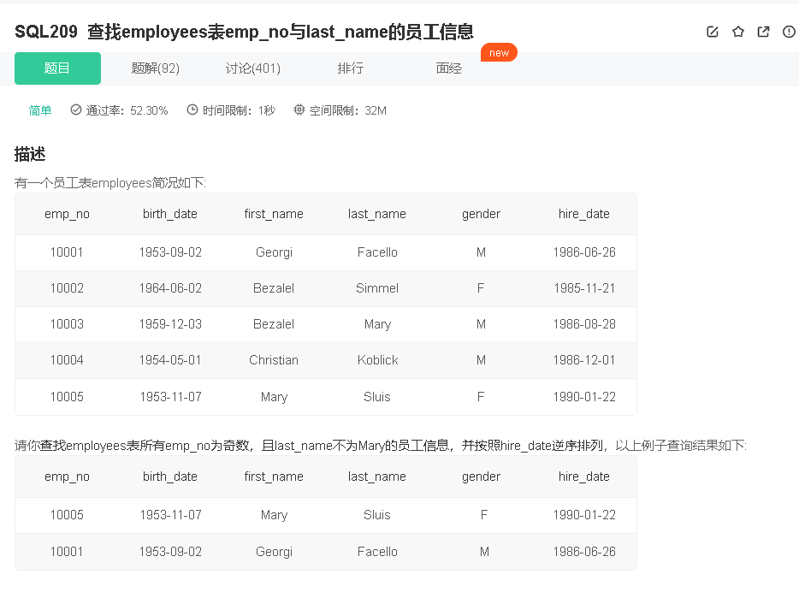Click birth date 1954-05-01
This screenshot has height=592, width=799.
pyautogui.click(x=170, y=360)
